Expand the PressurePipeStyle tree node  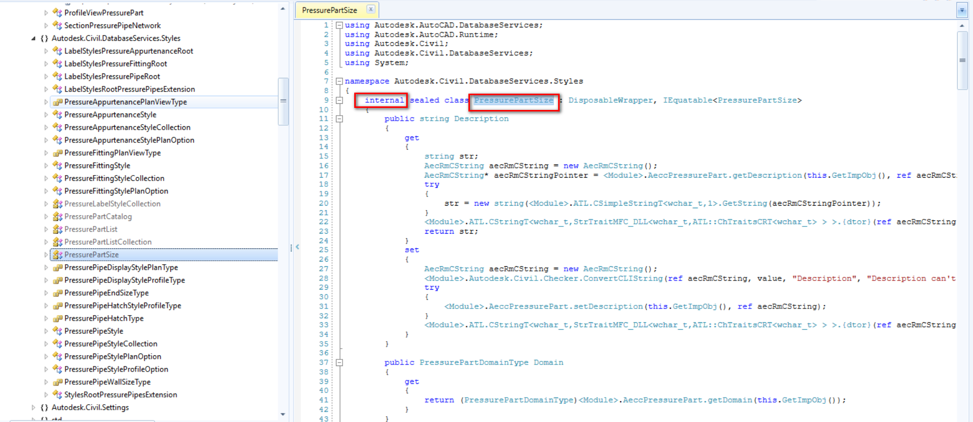(x=46, y=331)
